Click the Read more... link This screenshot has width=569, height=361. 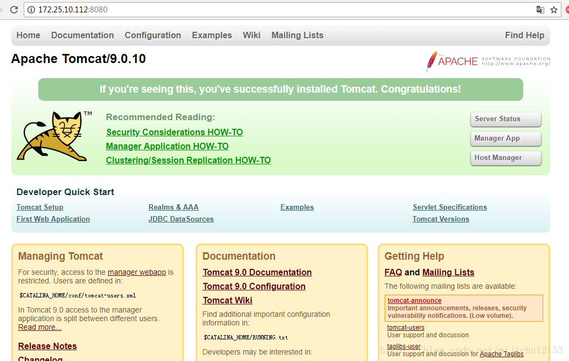pyautogui.click(x=39, y=327)
